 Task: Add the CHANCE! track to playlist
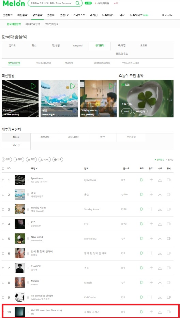click(151, 268)
